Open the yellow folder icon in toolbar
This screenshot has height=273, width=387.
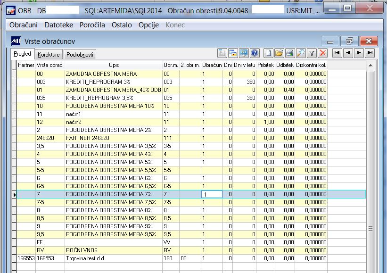279,53
